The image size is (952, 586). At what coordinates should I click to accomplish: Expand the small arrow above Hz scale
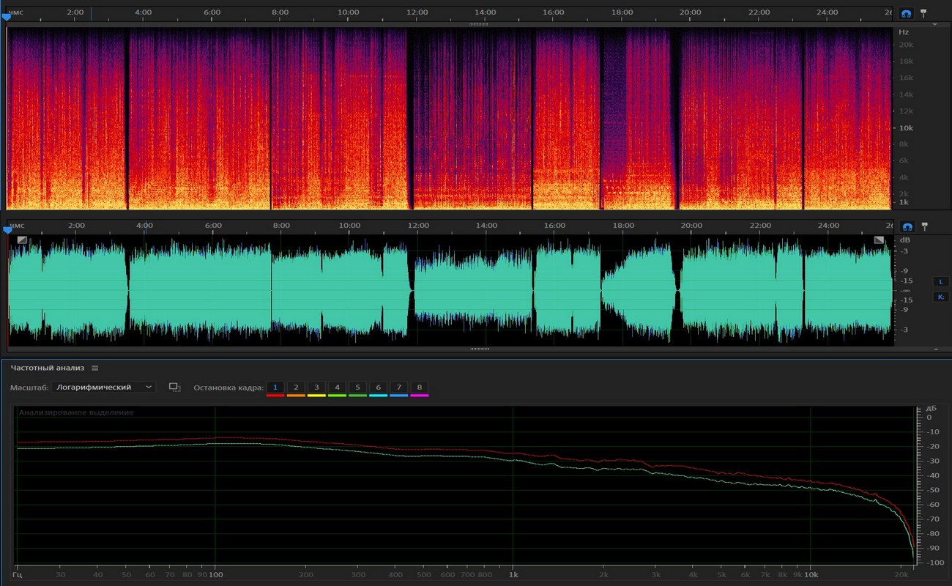(x=934, y=24)
